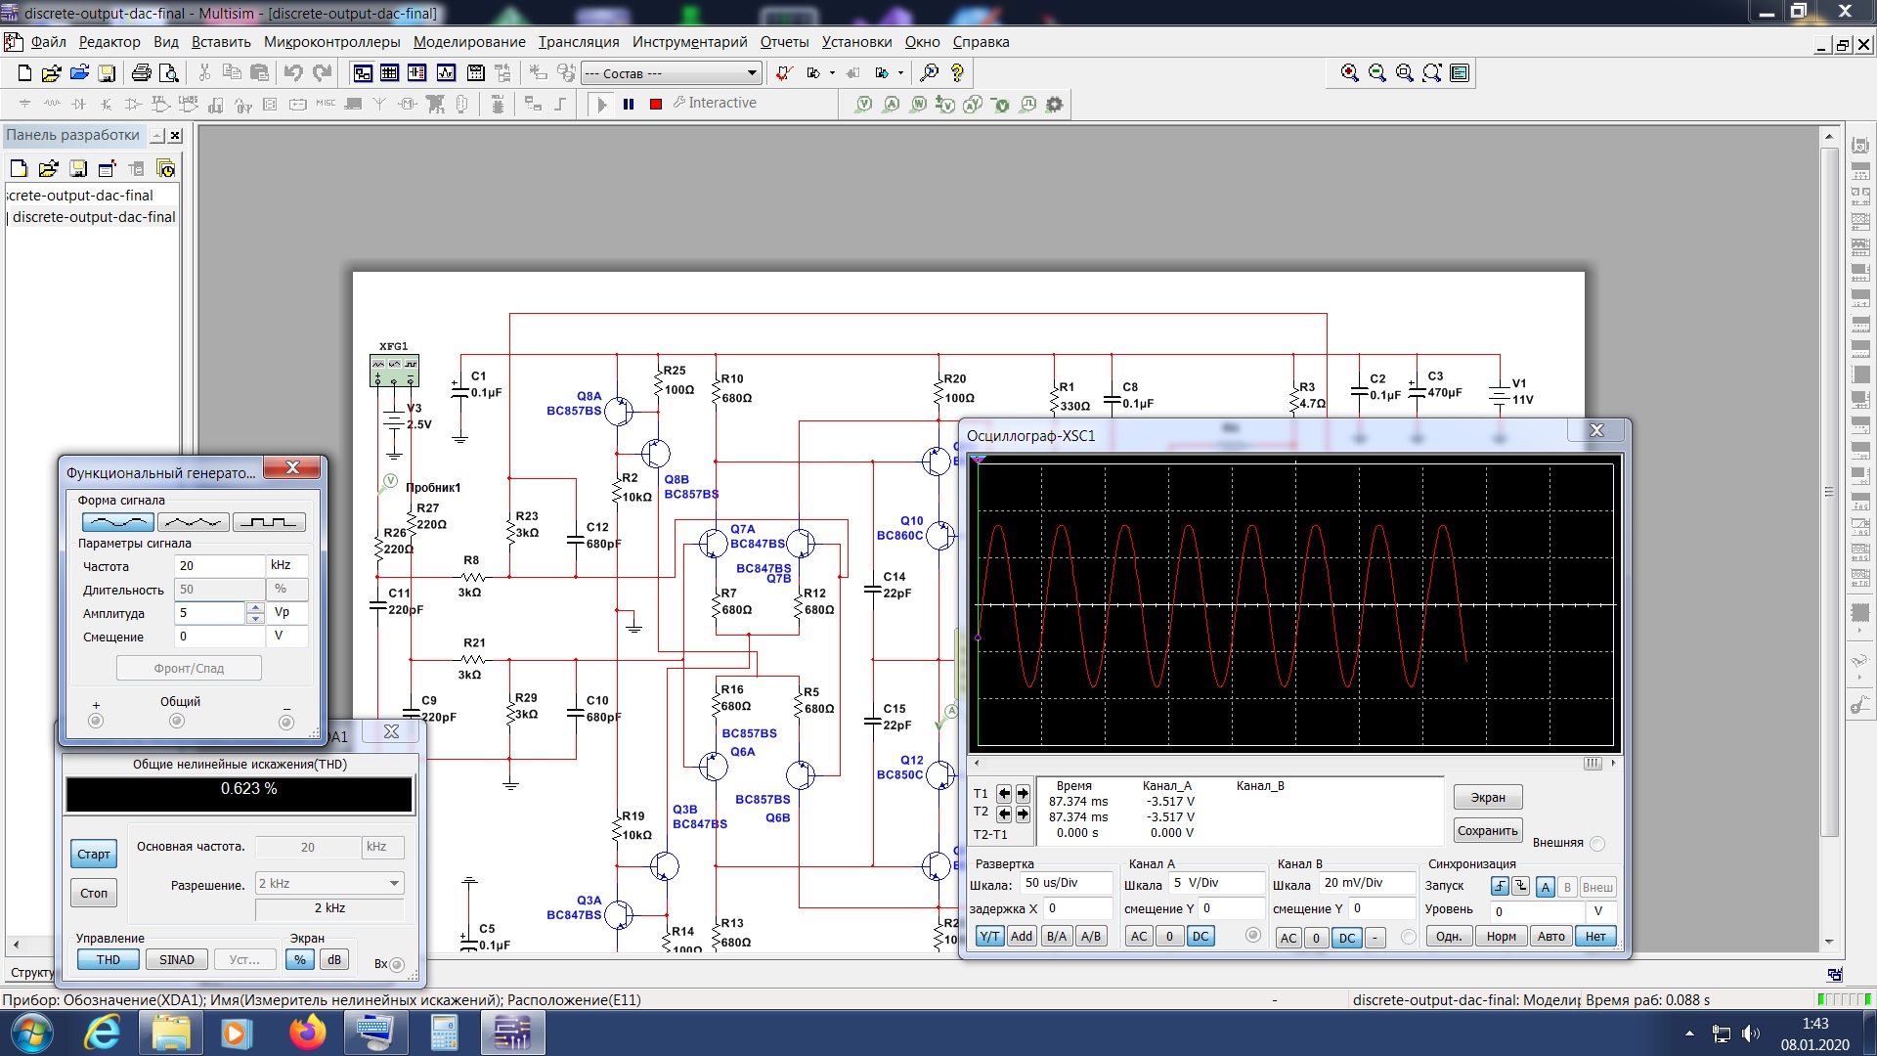Click the Print preview icon
The height and width of the screenshot is (1056, 1877).
(x=168, y=73)
